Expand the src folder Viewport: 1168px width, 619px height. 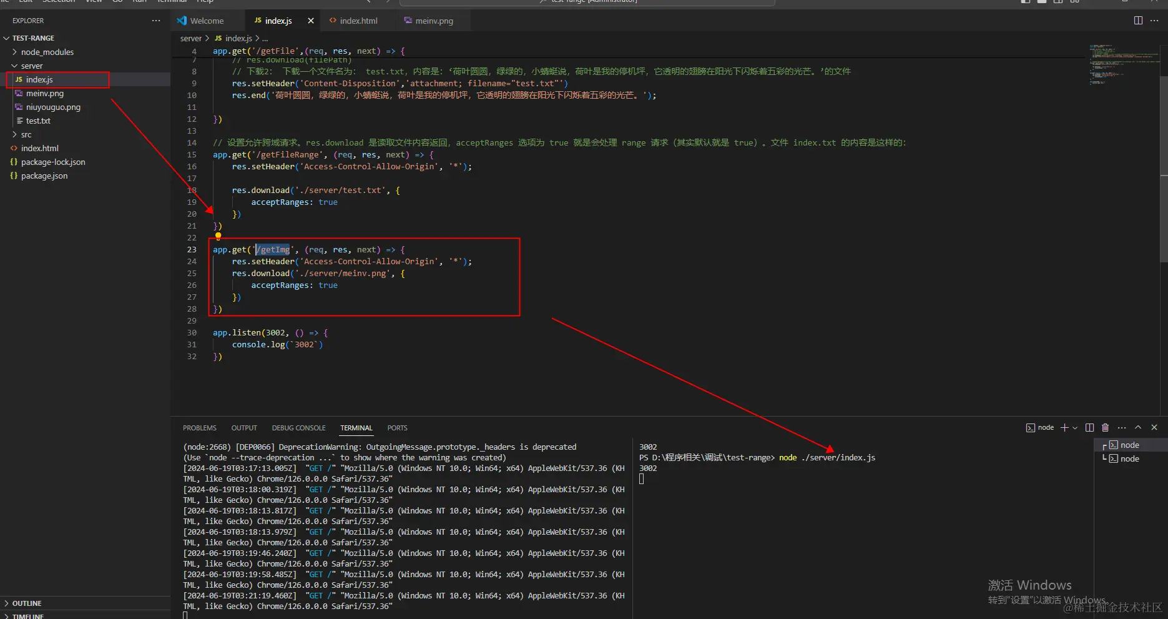click(26, 134)
